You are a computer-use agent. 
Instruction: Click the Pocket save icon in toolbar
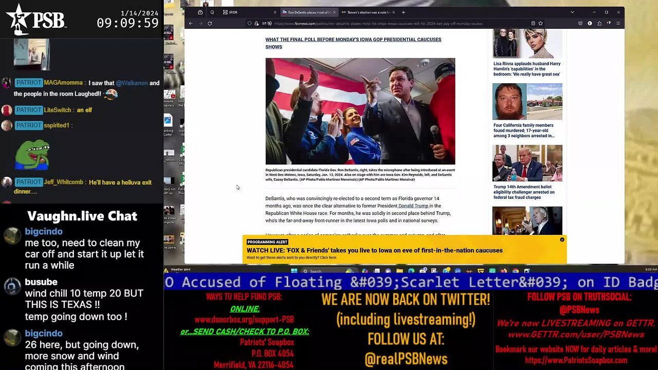point(580,23)
